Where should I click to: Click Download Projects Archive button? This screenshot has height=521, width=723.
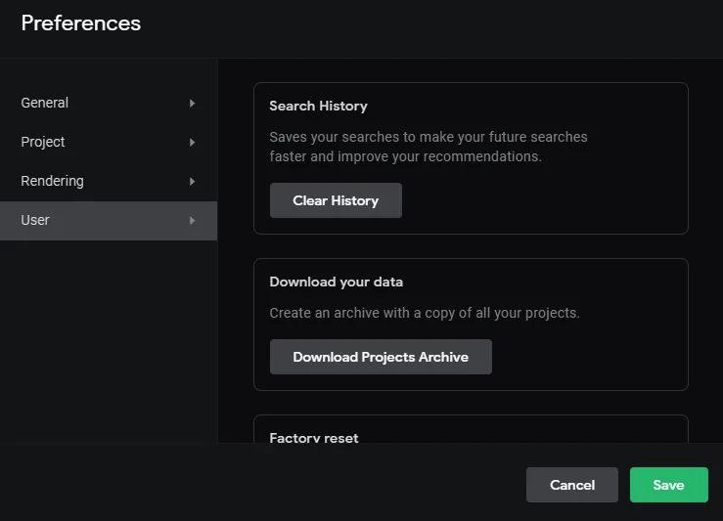point(381,357)
